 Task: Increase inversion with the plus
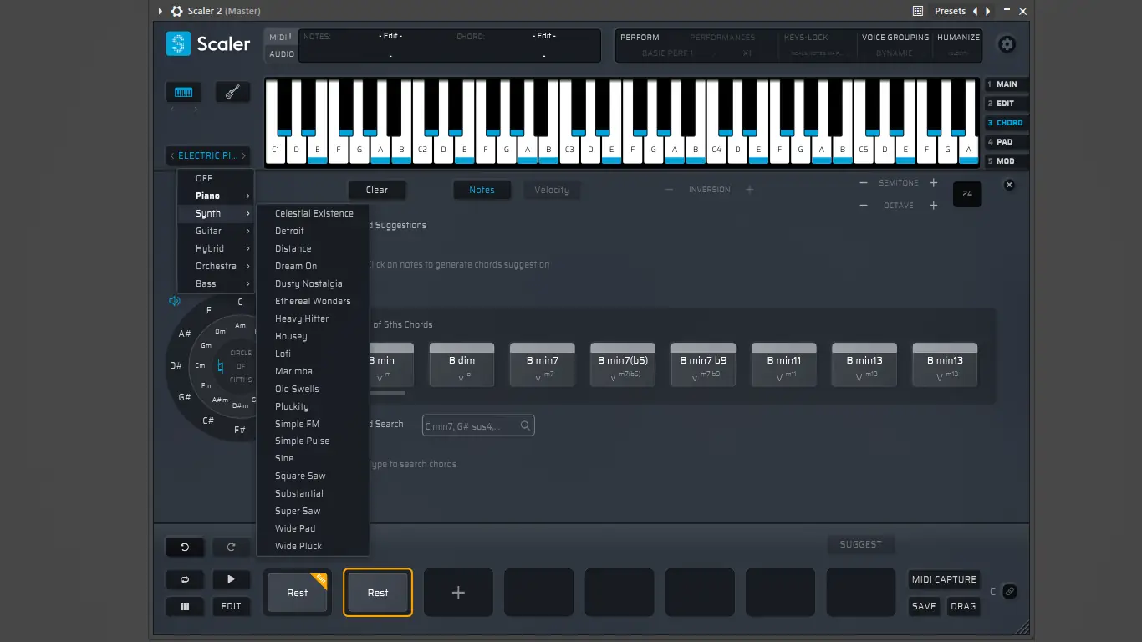tap(749, 190)
